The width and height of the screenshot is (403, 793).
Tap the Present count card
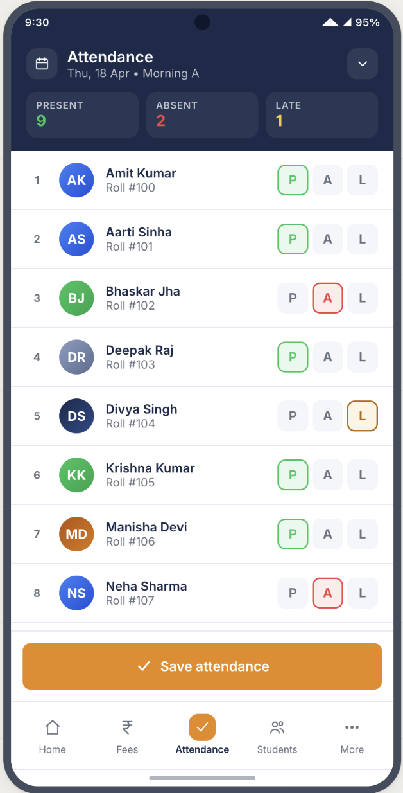point(82,114)
